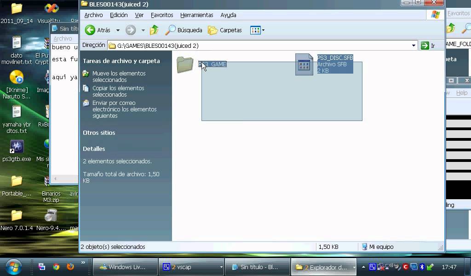The width and height of the screenshot is (471, 276).
Task: Click the switch-windows quick launch icon
Action: pyautogui.click(x=42, y=267)
